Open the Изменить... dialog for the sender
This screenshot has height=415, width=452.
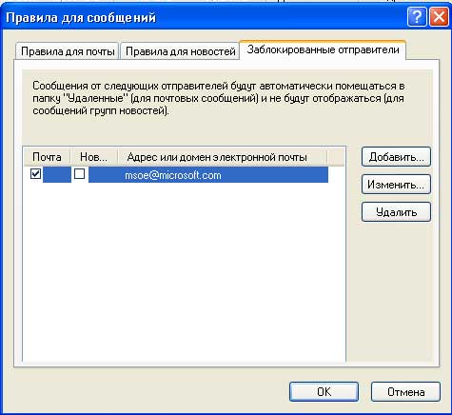click(396, 185)
